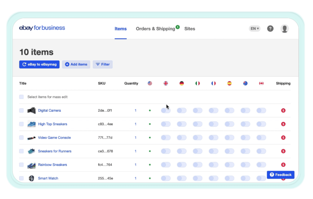
Task: Open the Feedback button
Action: (281, 175)
